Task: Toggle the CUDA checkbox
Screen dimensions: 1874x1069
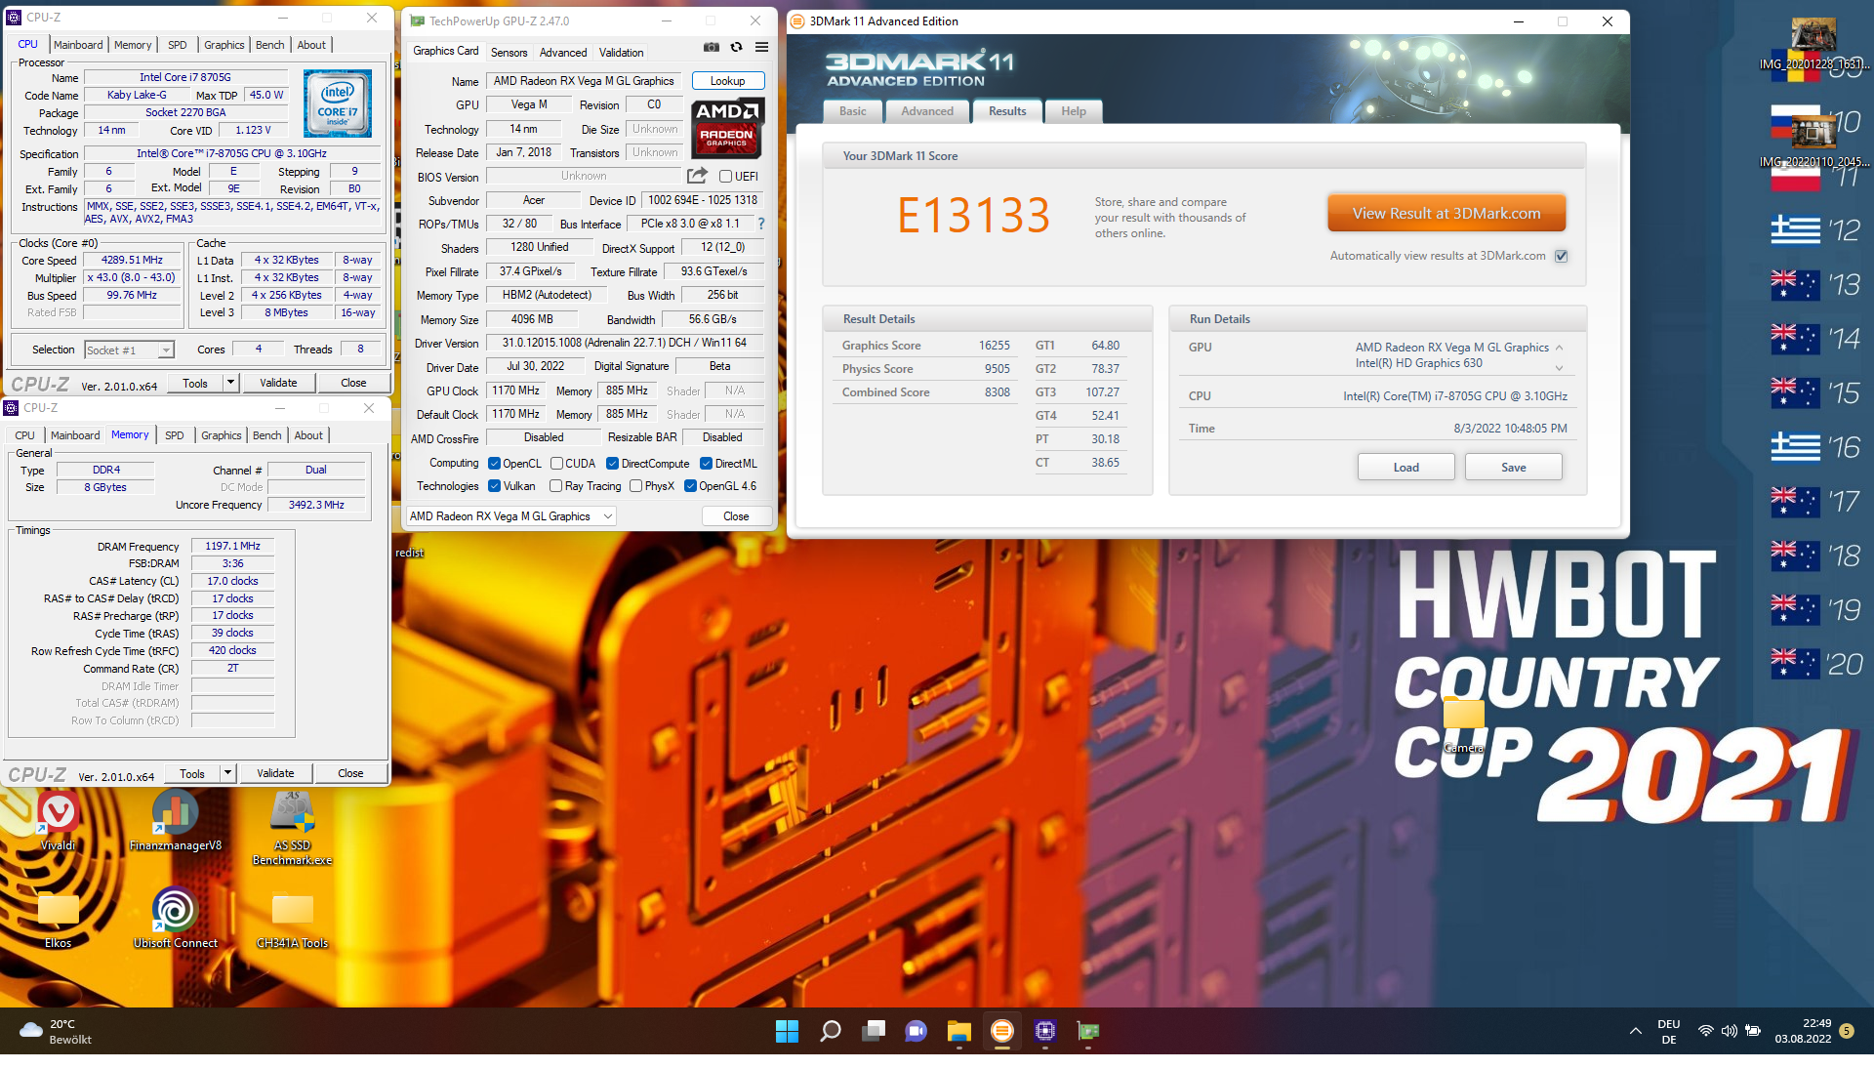Action: [556, 464]
